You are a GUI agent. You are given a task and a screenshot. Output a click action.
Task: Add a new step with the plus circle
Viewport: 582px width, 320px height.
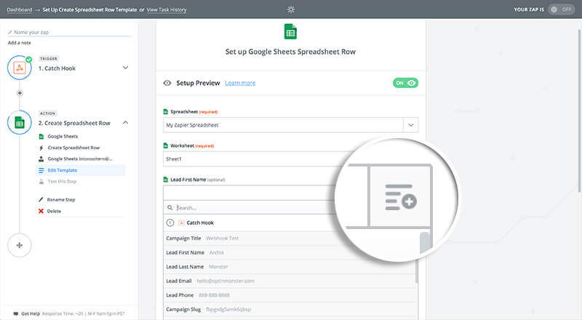pyautogui.click(x=20, y=245)
